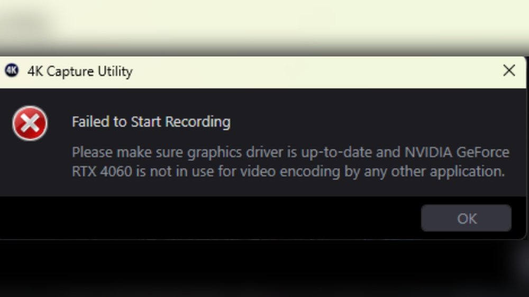The height and width of the screenshot is (297, 529).
Task: Click the "4K Capture Utility" title text
Action: pos(79,71)
